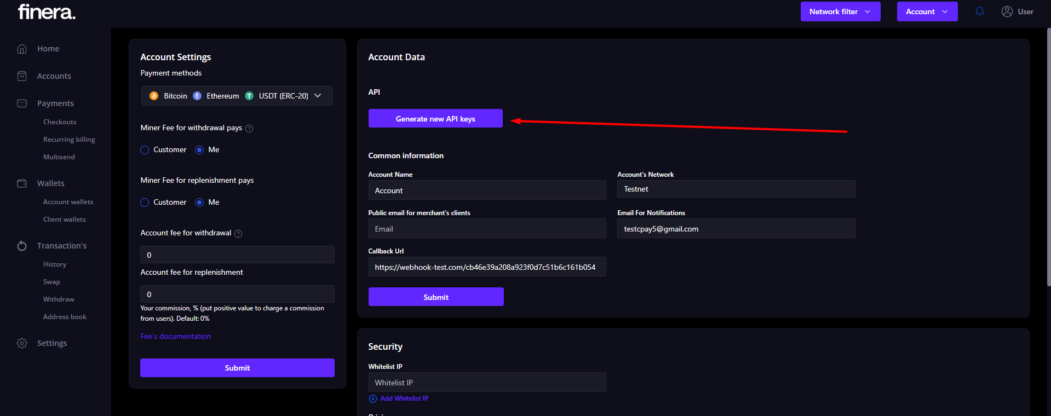Click Generate new API keys button
This screenshot has height=416, width=1051.
435,119
